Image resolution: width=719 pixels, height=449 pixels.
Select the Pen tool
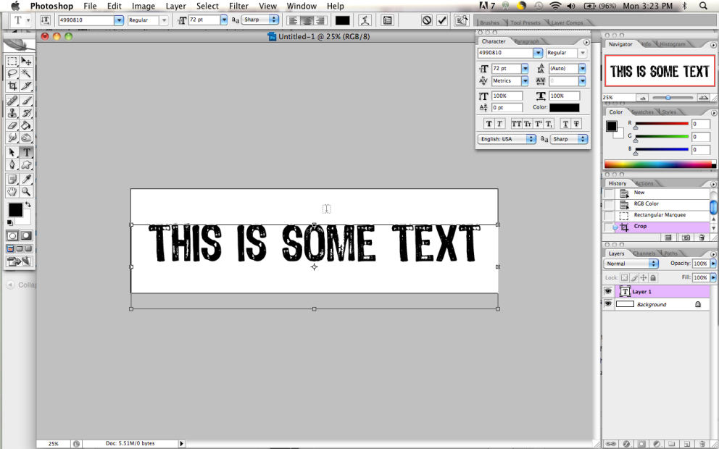click(12, 165)
